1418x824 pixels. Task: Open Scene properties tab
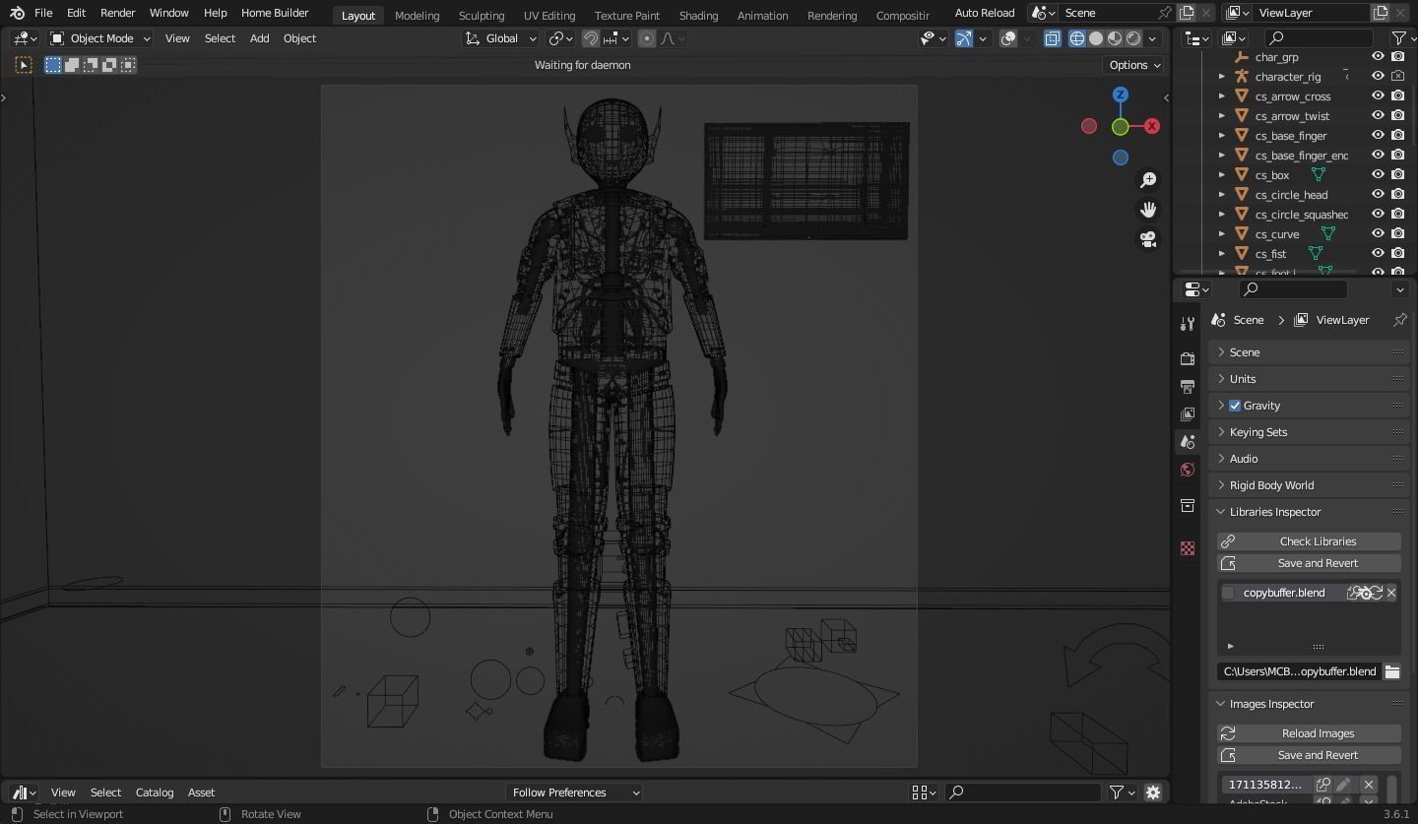tap(1188, 442)
